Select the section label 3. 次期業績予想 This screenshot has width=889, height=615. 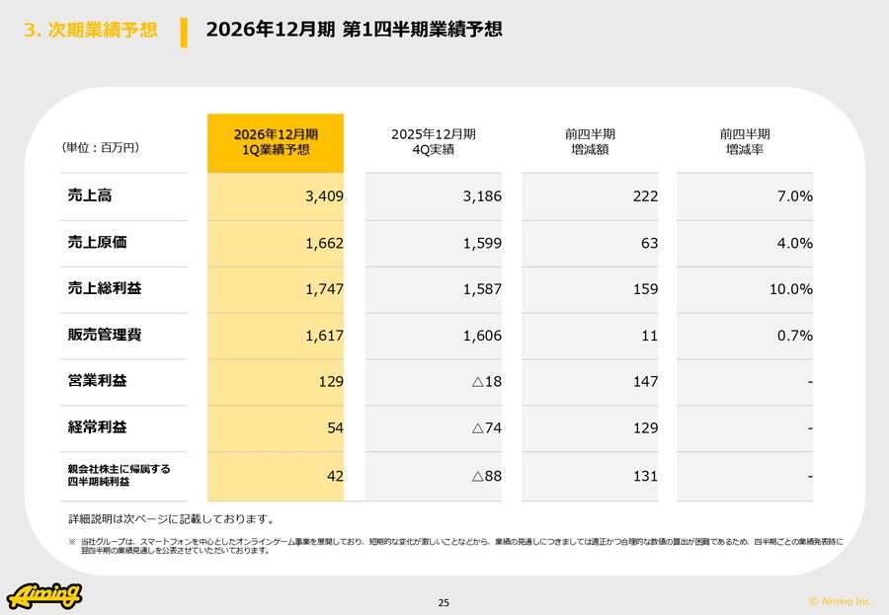click(x=90, y=30)
